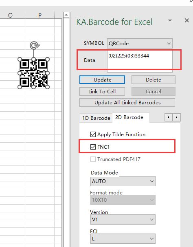Click the spreadsheet scroll up arrow
The image size is (193, 247).
(x=66, y=15)
